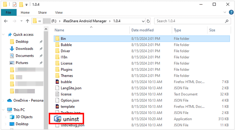Select the Driver folder icon
Image resolution: width=235 pixels, height=130 pixels.
pyautogui.click(x=57, y=51)
